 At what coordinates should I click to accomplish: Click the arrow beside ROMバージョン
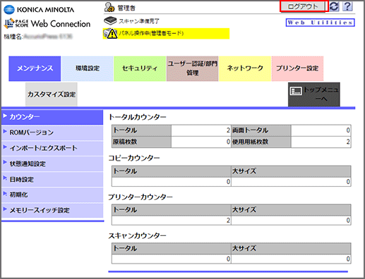click(x=5, y=131)
